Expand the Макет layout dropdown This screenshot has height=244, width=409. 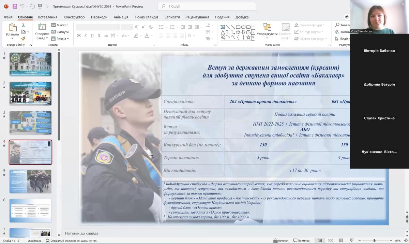[x=60, y=25]
